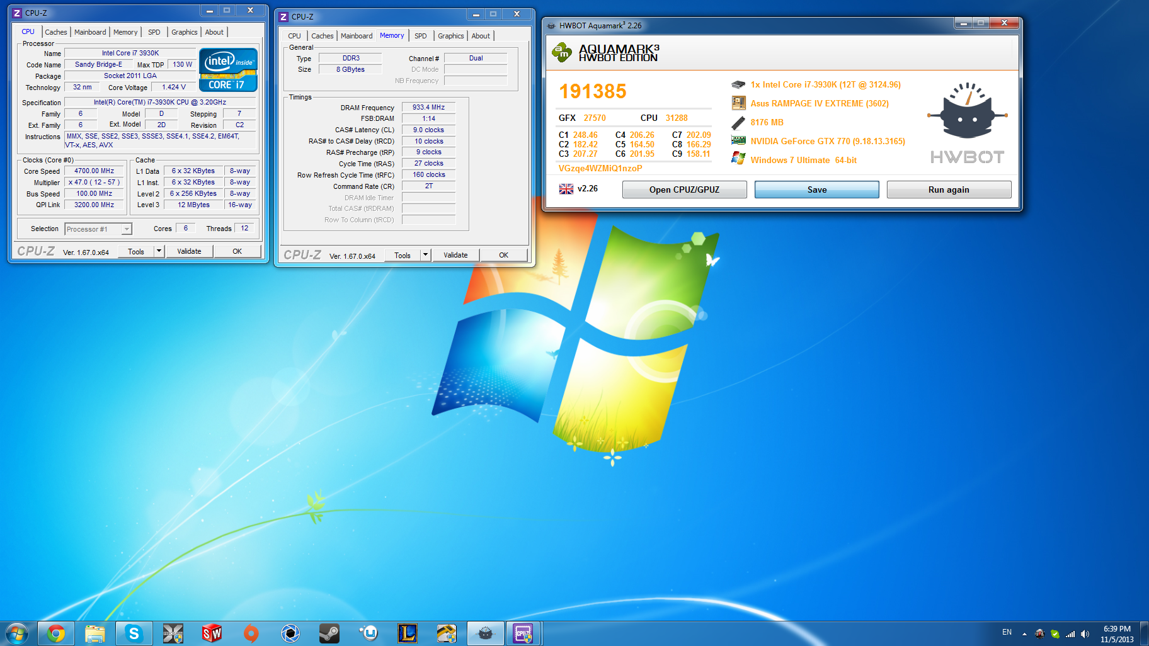Viewport: 1149px width, 646px height.
Task: Click the processor chip icon in Aquamark
Action: [x=738, y=84]
